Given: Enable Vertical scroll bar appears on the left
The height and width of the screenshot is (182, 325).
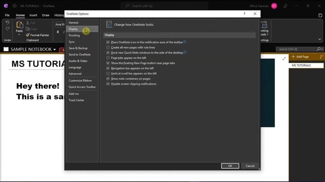Looking at the screenshot, I should coord(108,73).
